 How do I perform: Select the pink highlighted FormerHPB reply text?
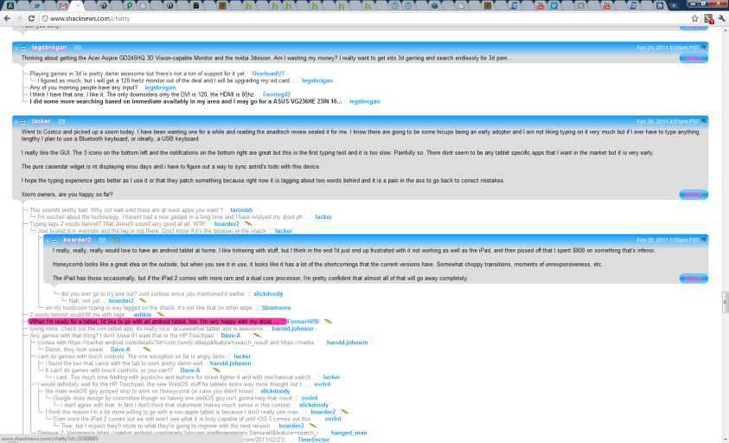tap(157, 322)
